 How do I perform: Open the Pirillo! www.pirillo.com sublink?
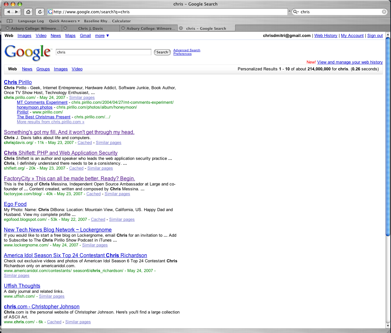point(23,112)
